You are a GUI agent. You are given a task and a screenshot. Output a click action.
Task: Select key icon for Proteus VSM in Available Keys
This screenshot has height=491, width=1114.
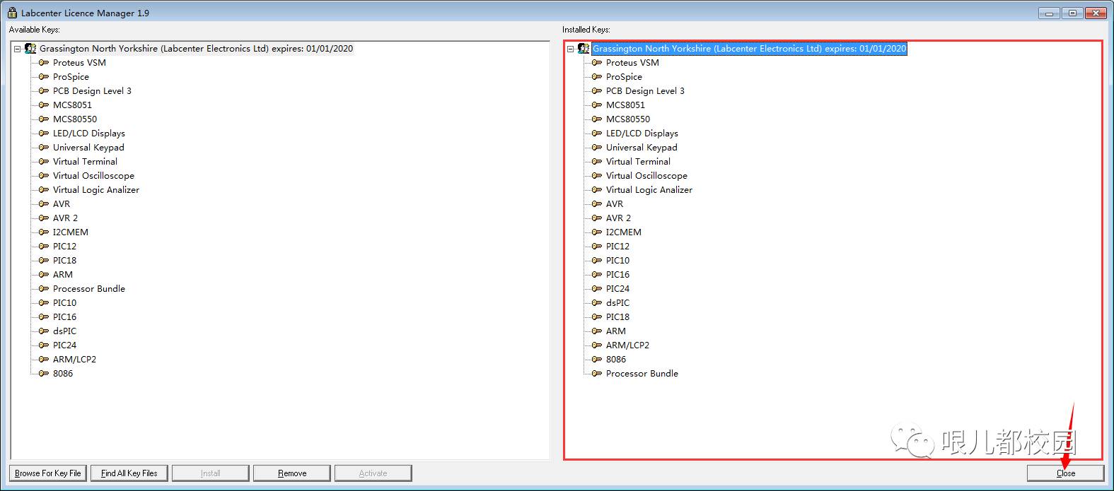click(x=44, y=63)
